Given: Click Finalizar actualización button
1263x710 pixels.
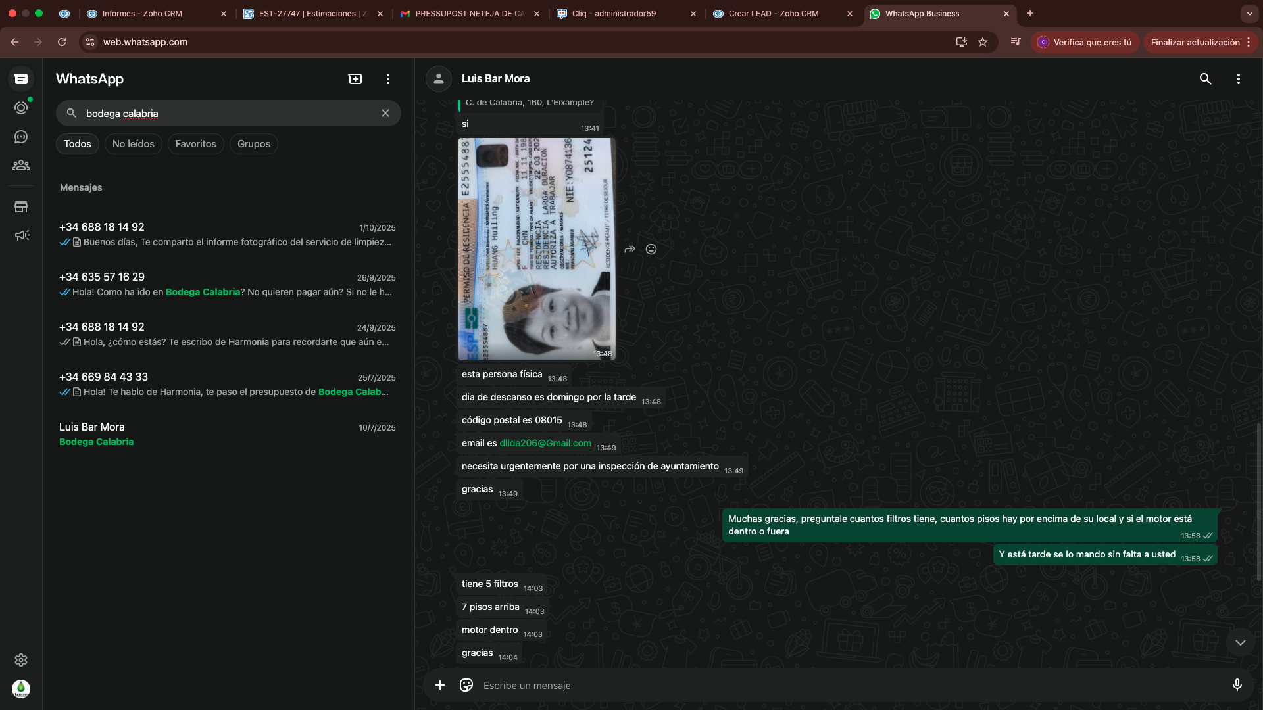Looking at the screenshot, I should tap(1195, 42).
